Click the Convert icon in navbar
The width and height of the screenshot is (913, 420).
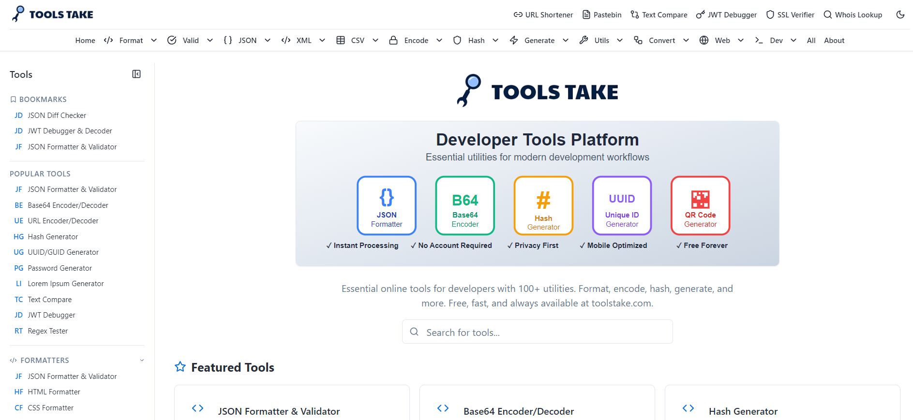[x=638, y=40]
